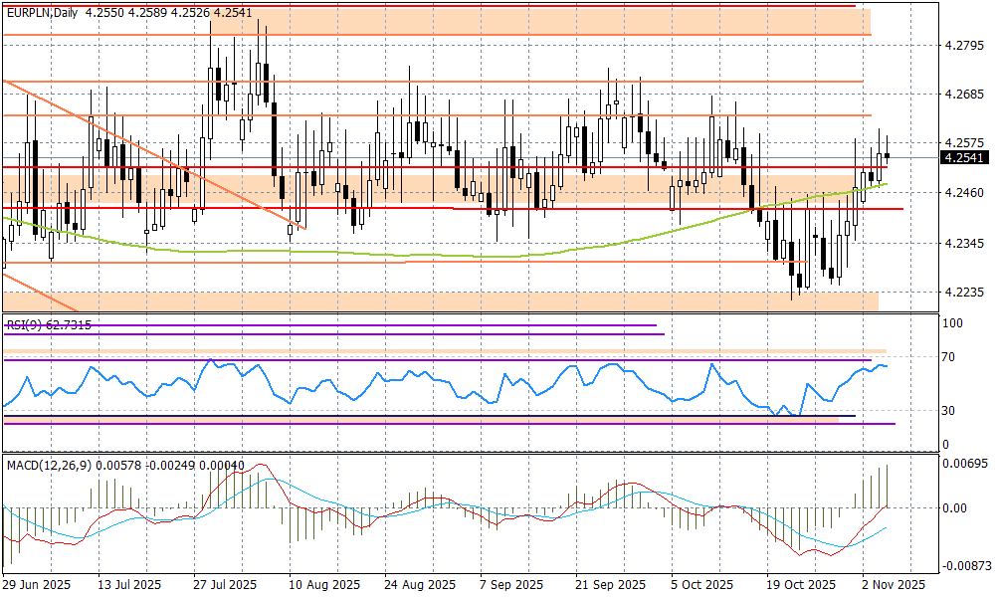Click the 4.2685 price axis label
Viewport: 995px width, 597px height.
tap(962, 95)
